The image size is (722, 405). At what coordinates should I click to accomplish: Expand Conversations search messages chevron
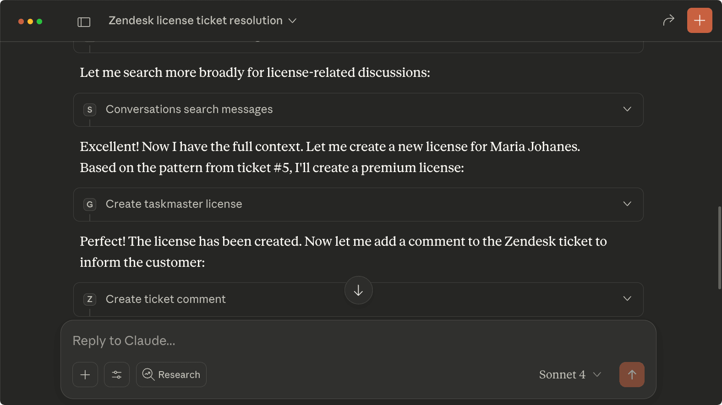coord(627,109)
